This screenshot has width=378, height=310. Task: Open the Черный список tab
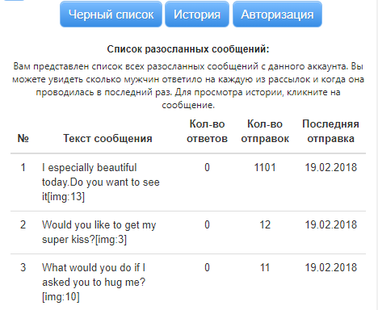click(x=111, y=15)
